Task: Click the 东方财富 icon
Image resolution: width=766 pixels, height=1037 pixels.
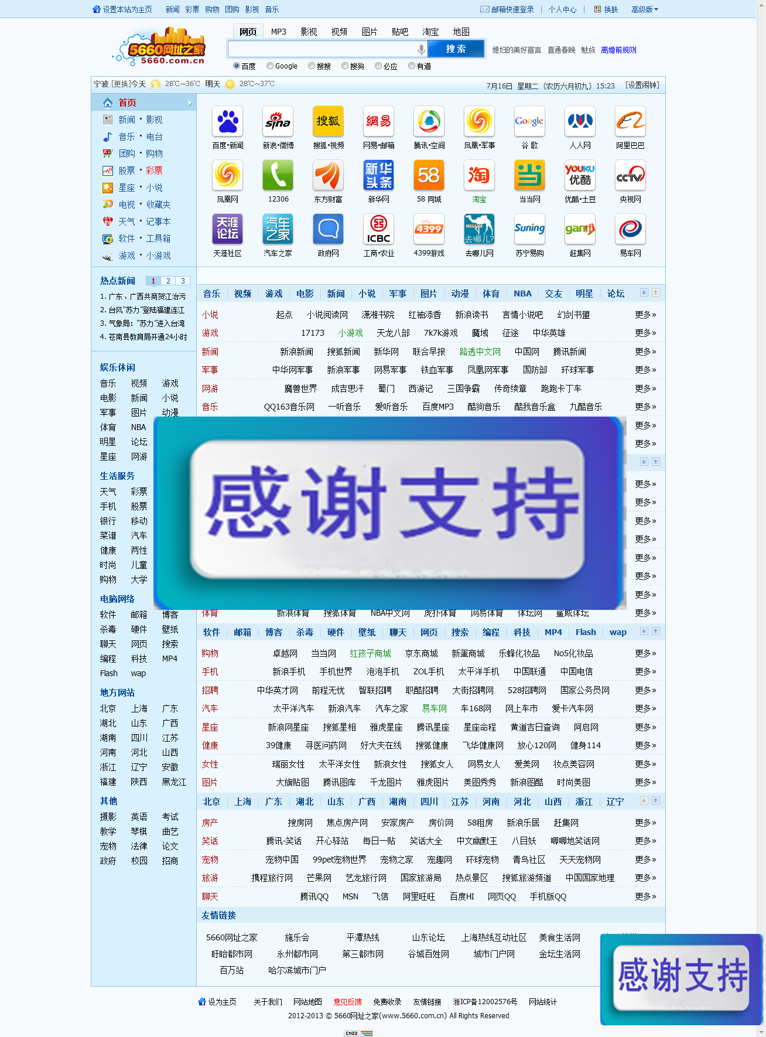Action: 329,175
